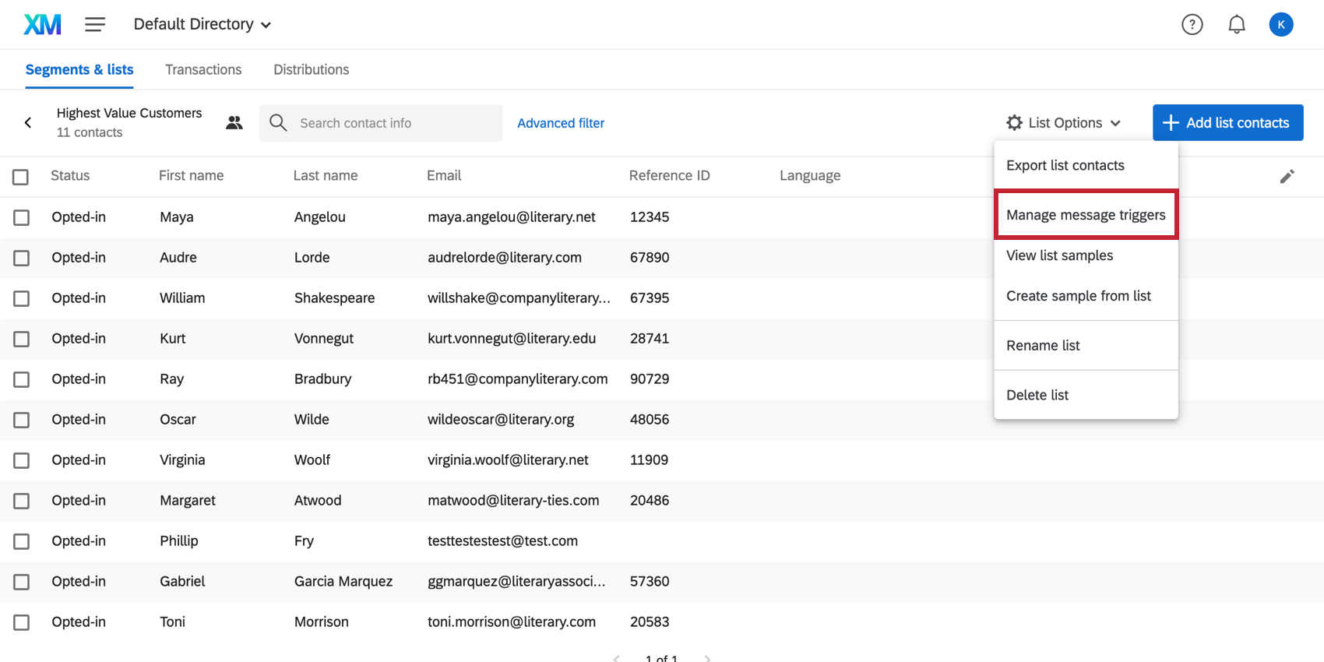1324x662 pixels.
Task: Click email rb451@companyliterary.com
Action: tap(518, 379)
